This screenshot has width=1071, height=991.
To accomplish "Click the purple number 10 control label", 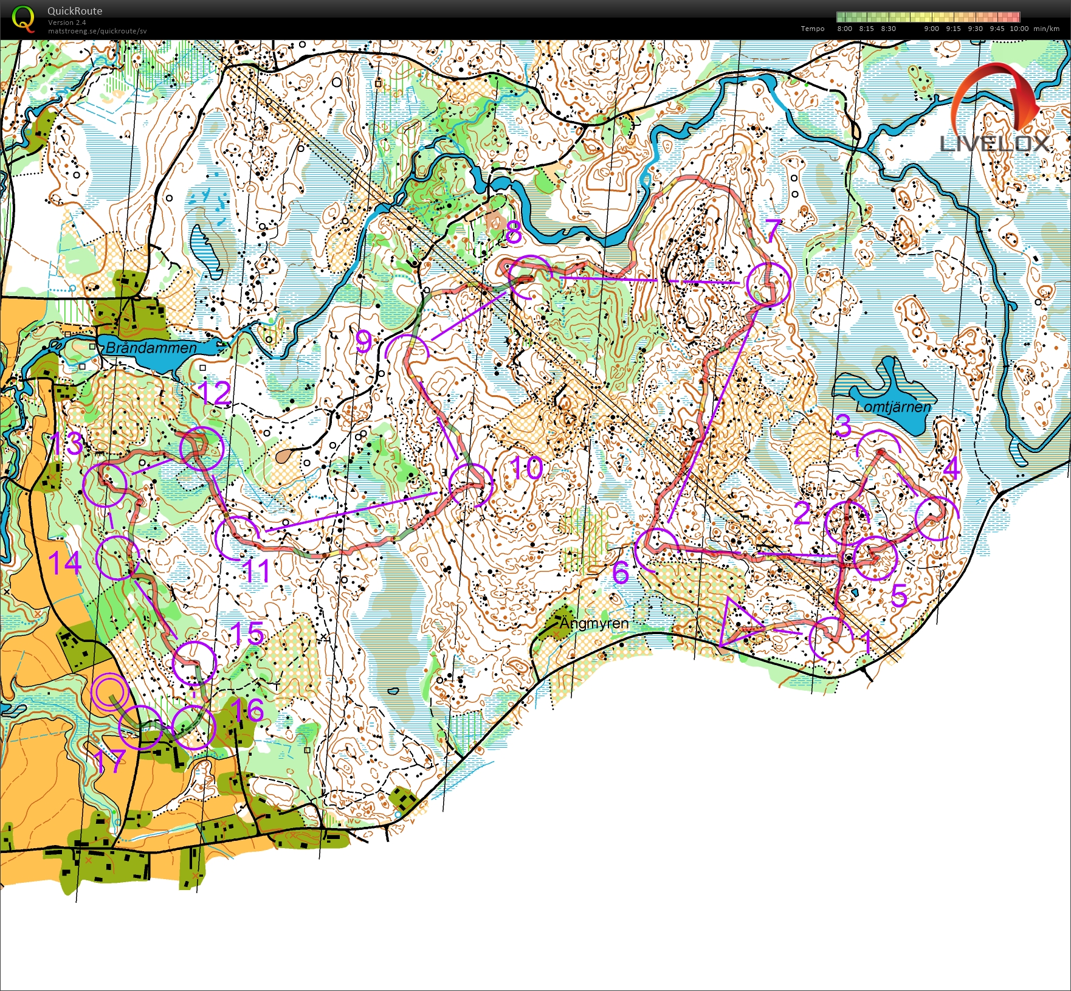I will [526, 468].
